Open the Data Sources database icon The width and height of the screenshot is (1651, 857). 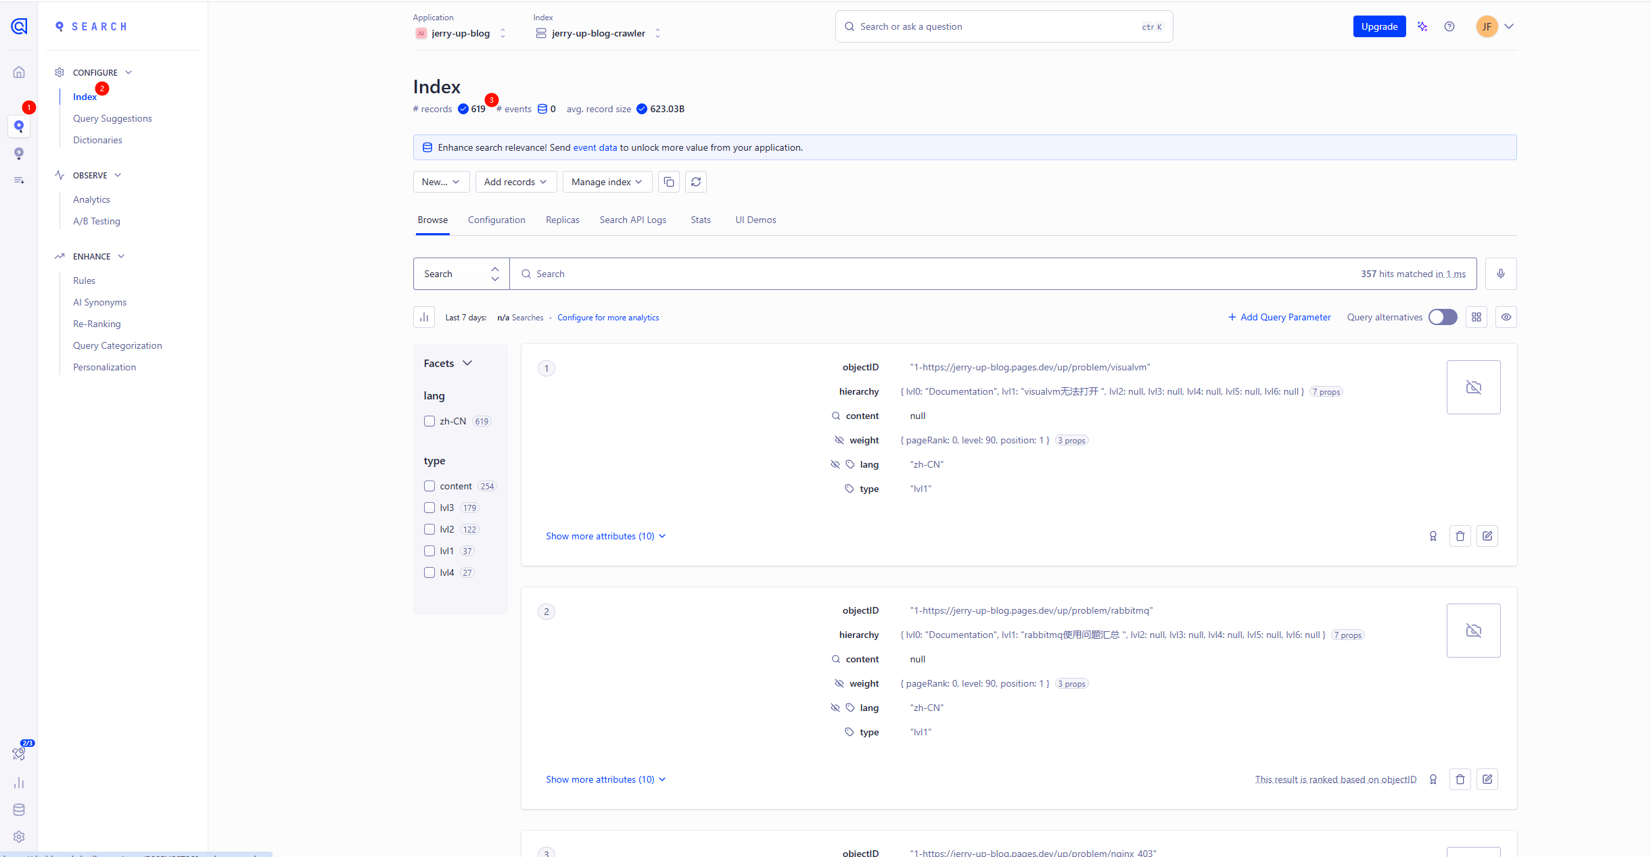point(19,810)
